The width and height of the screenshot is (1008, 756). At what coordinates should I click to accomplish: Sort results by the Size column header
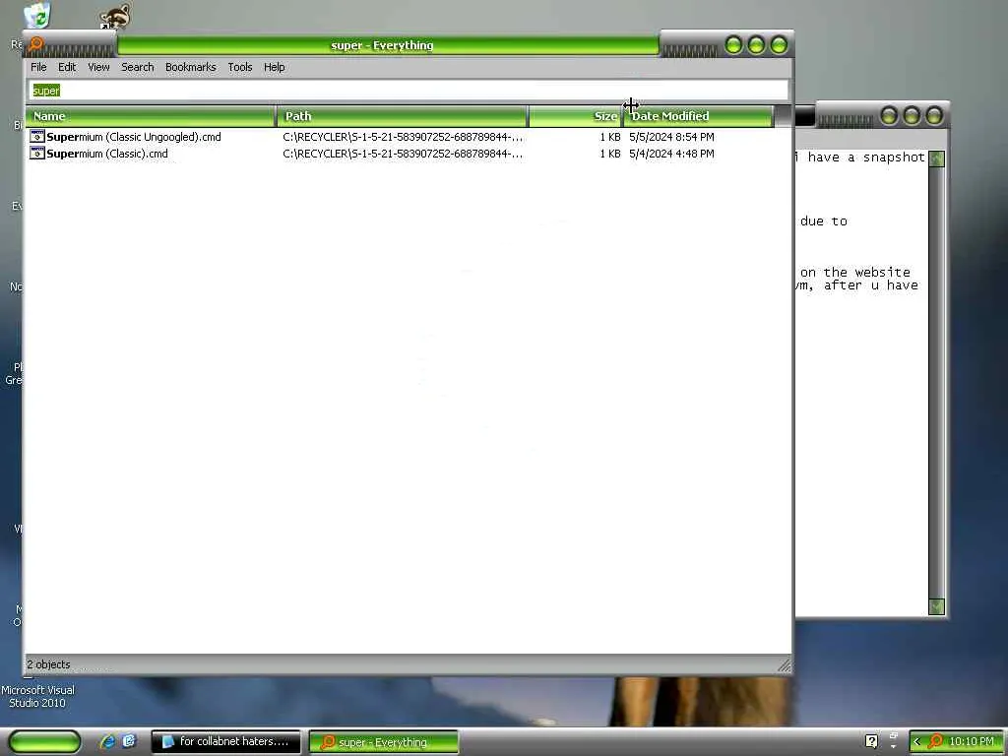coord(575,116)
